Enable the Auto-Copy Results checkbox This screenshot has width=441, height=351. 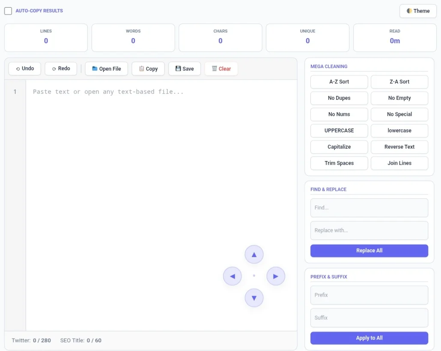(x=8, y=11)
